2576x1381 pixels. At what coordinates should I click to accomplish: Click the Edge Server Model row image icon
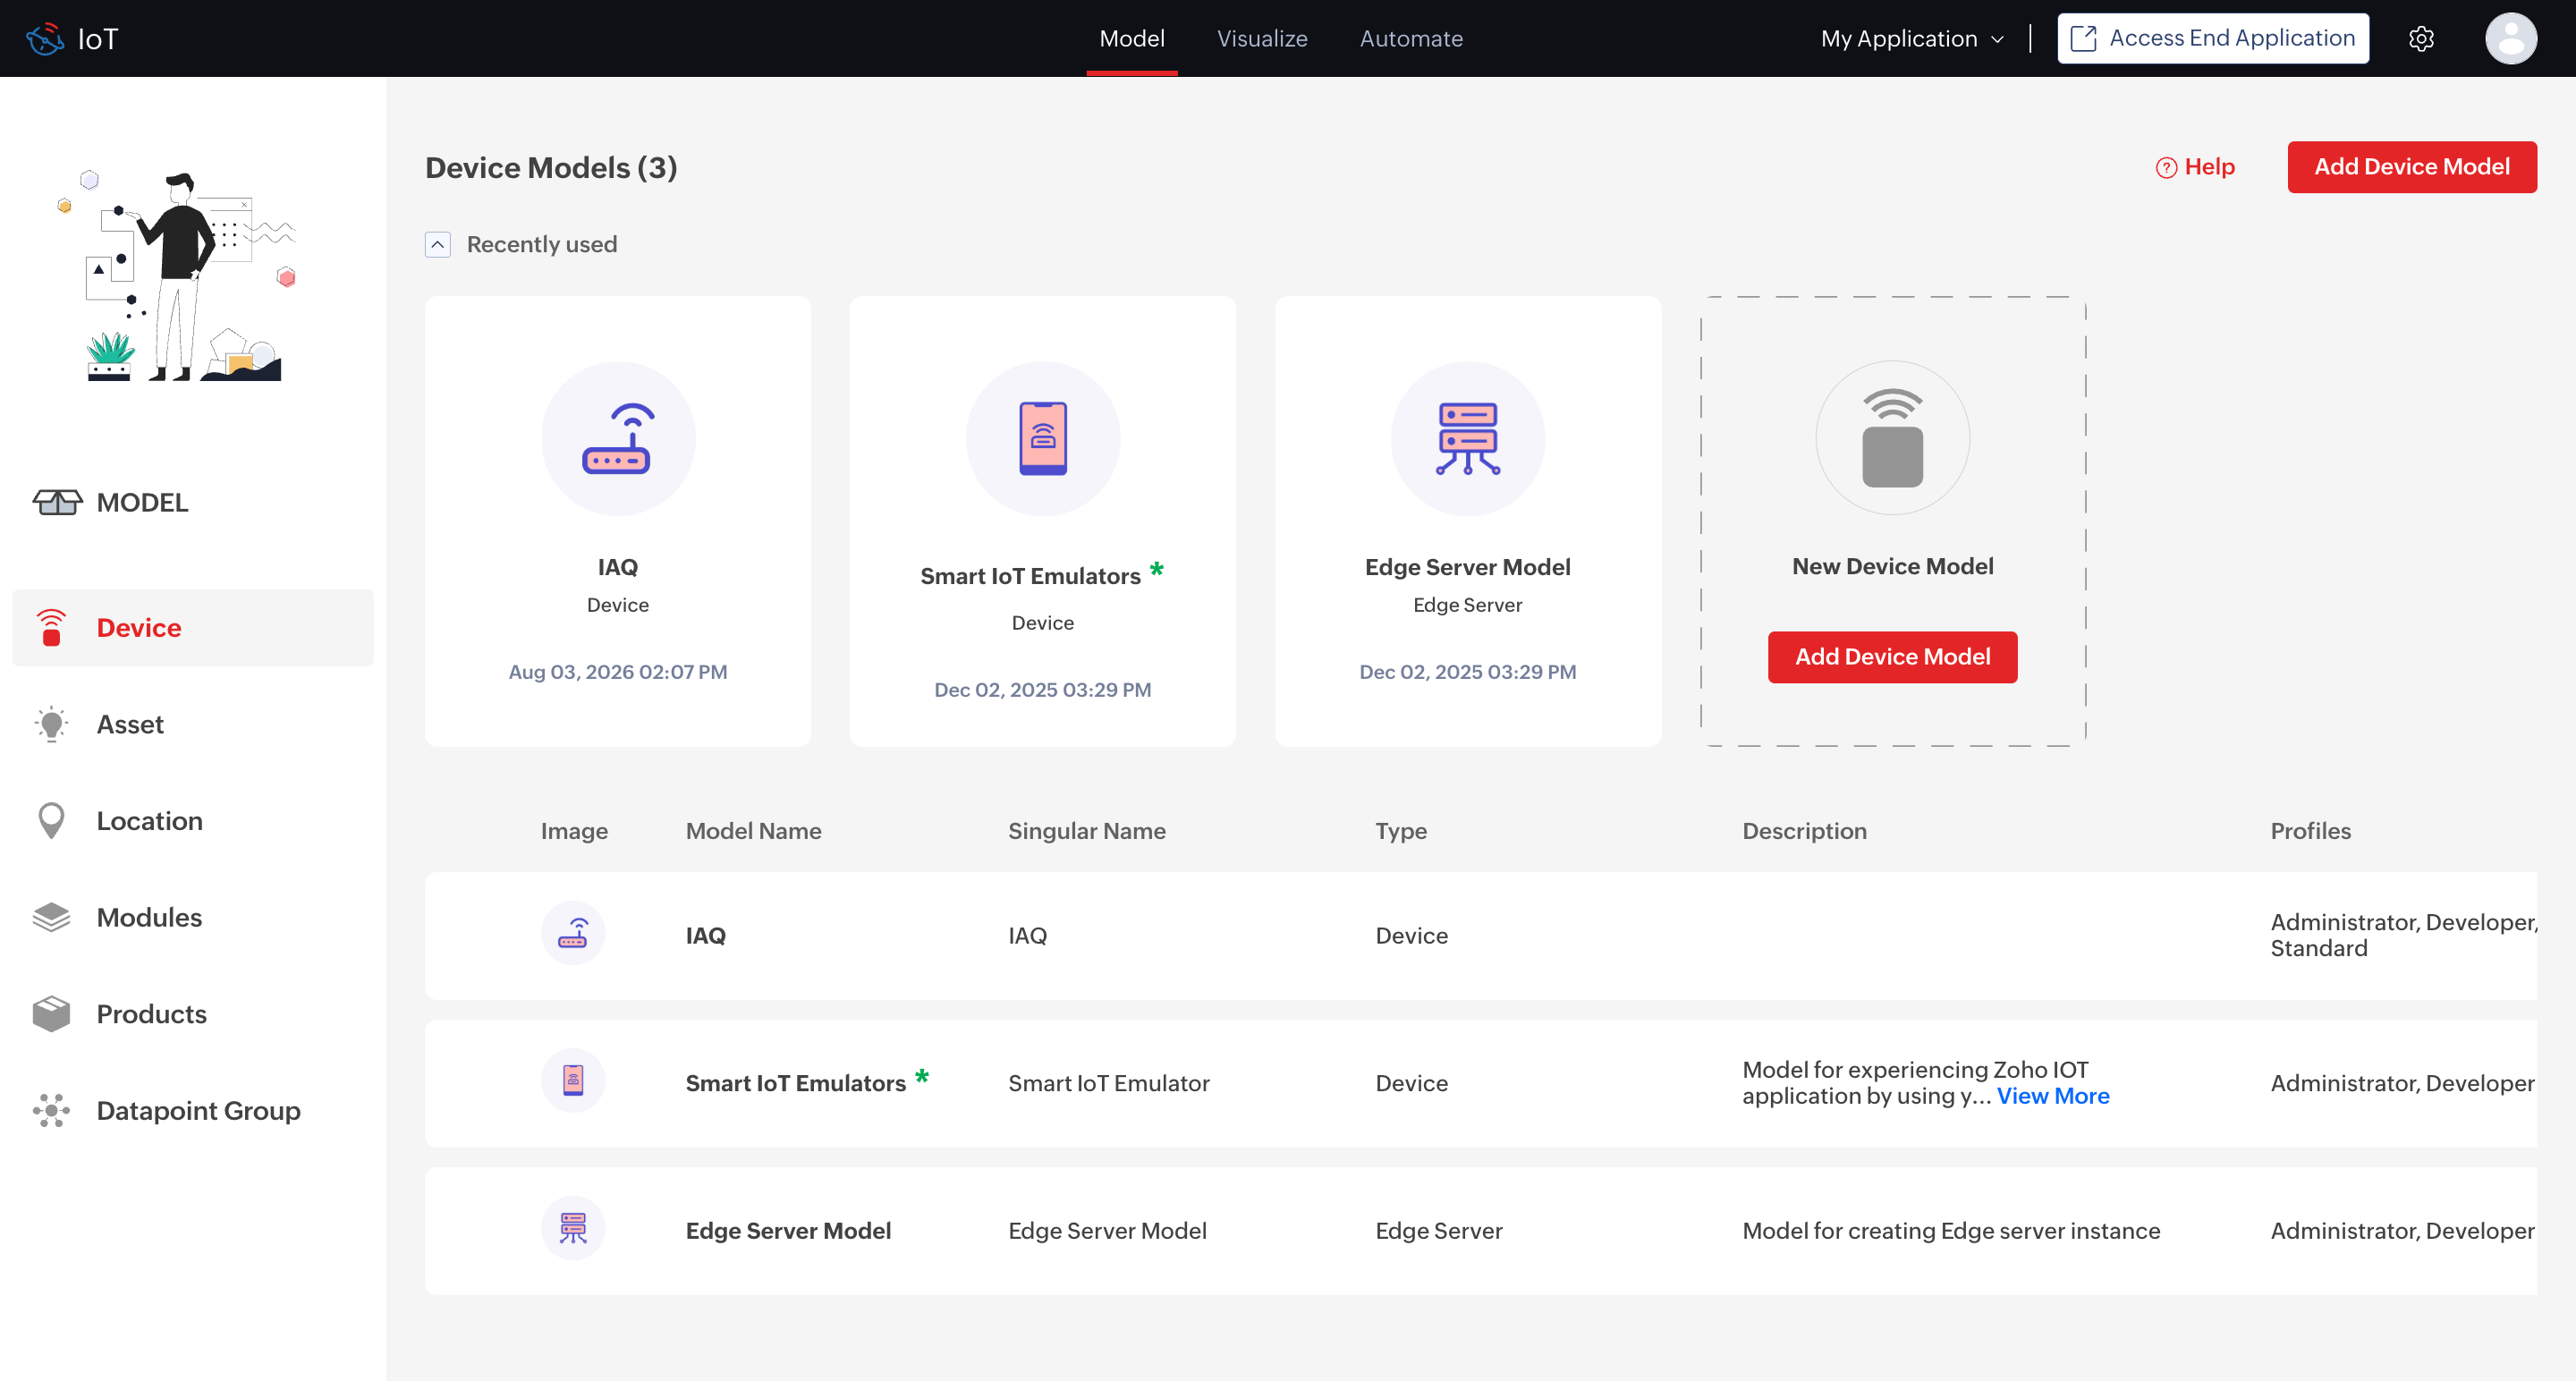tap(573, 1228)
